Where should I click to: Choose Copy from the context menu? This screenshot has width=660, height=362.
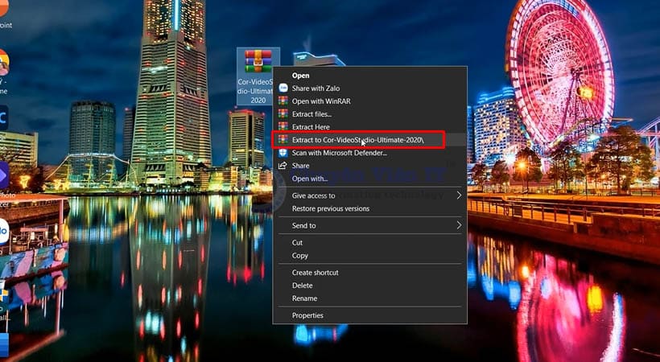pyautogui.click(x=299, y=255)
